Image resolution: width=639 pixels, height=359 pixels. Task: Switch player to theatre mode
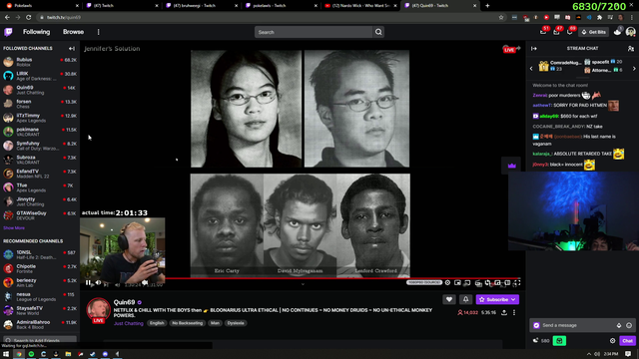(x=507, y=282)
